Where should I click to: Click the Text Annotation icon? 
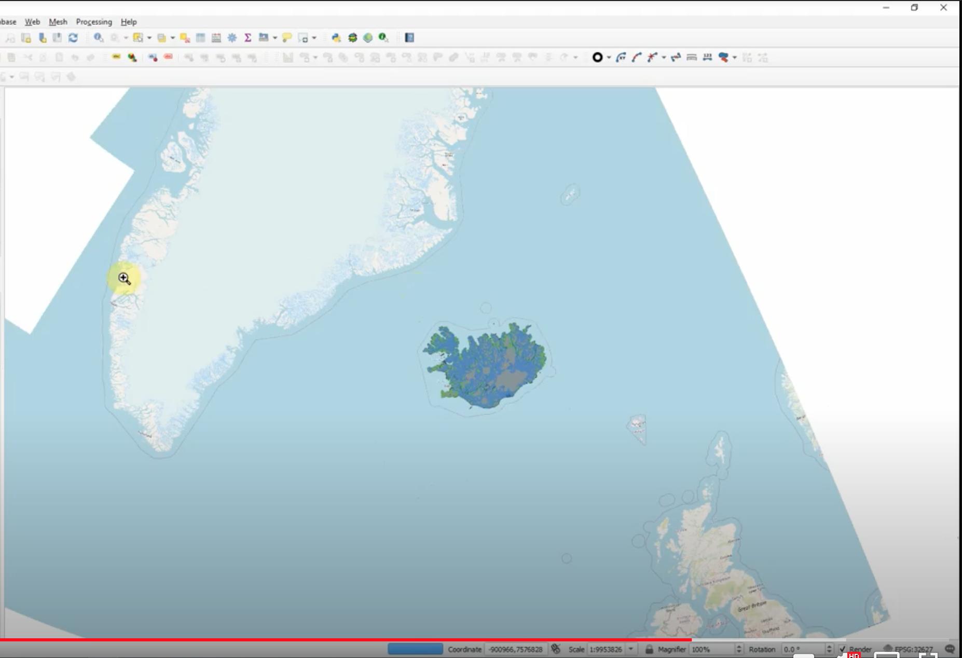coord(304,38)
